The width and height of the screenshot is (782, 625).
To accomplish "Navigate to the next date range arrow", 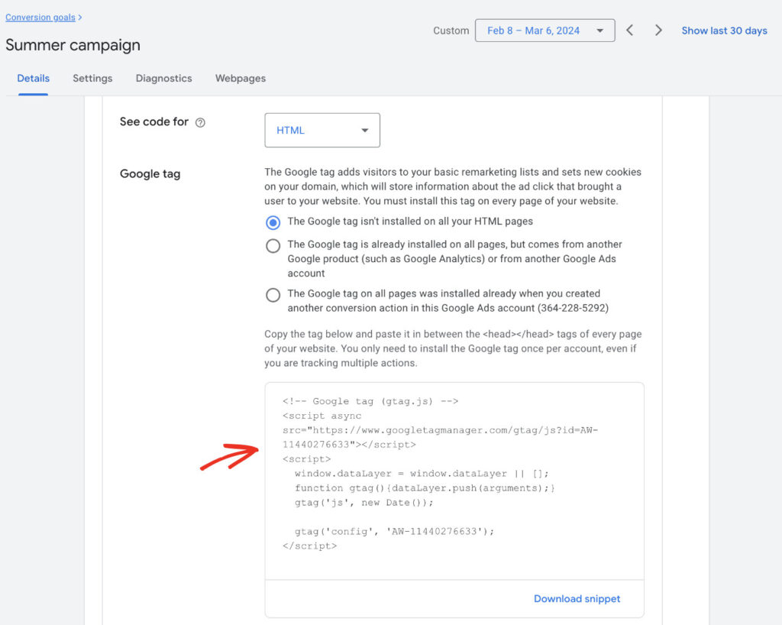I will pos(658,30).
